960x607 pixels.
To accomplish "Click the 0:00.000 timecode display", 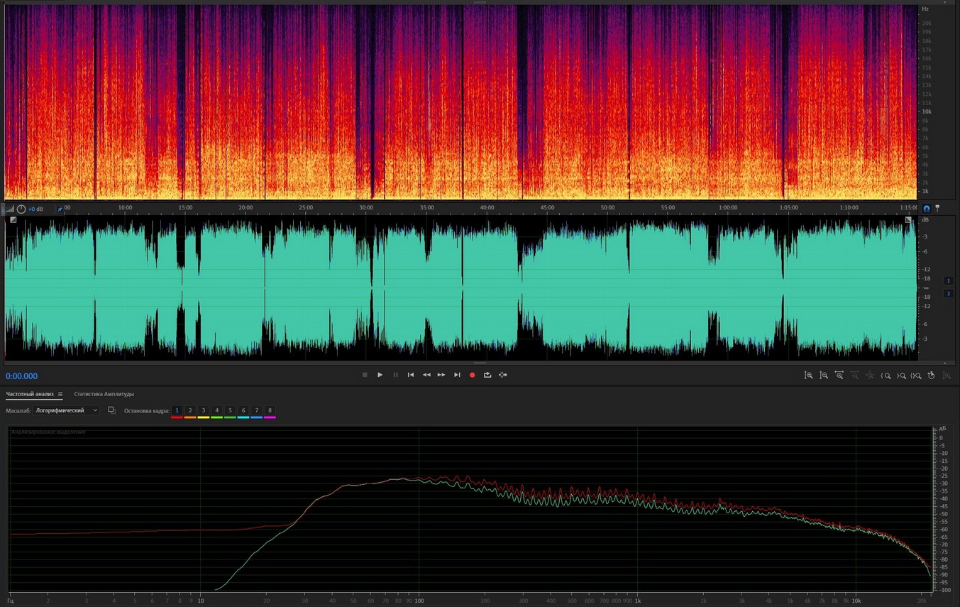I will [x=22, y=376].
